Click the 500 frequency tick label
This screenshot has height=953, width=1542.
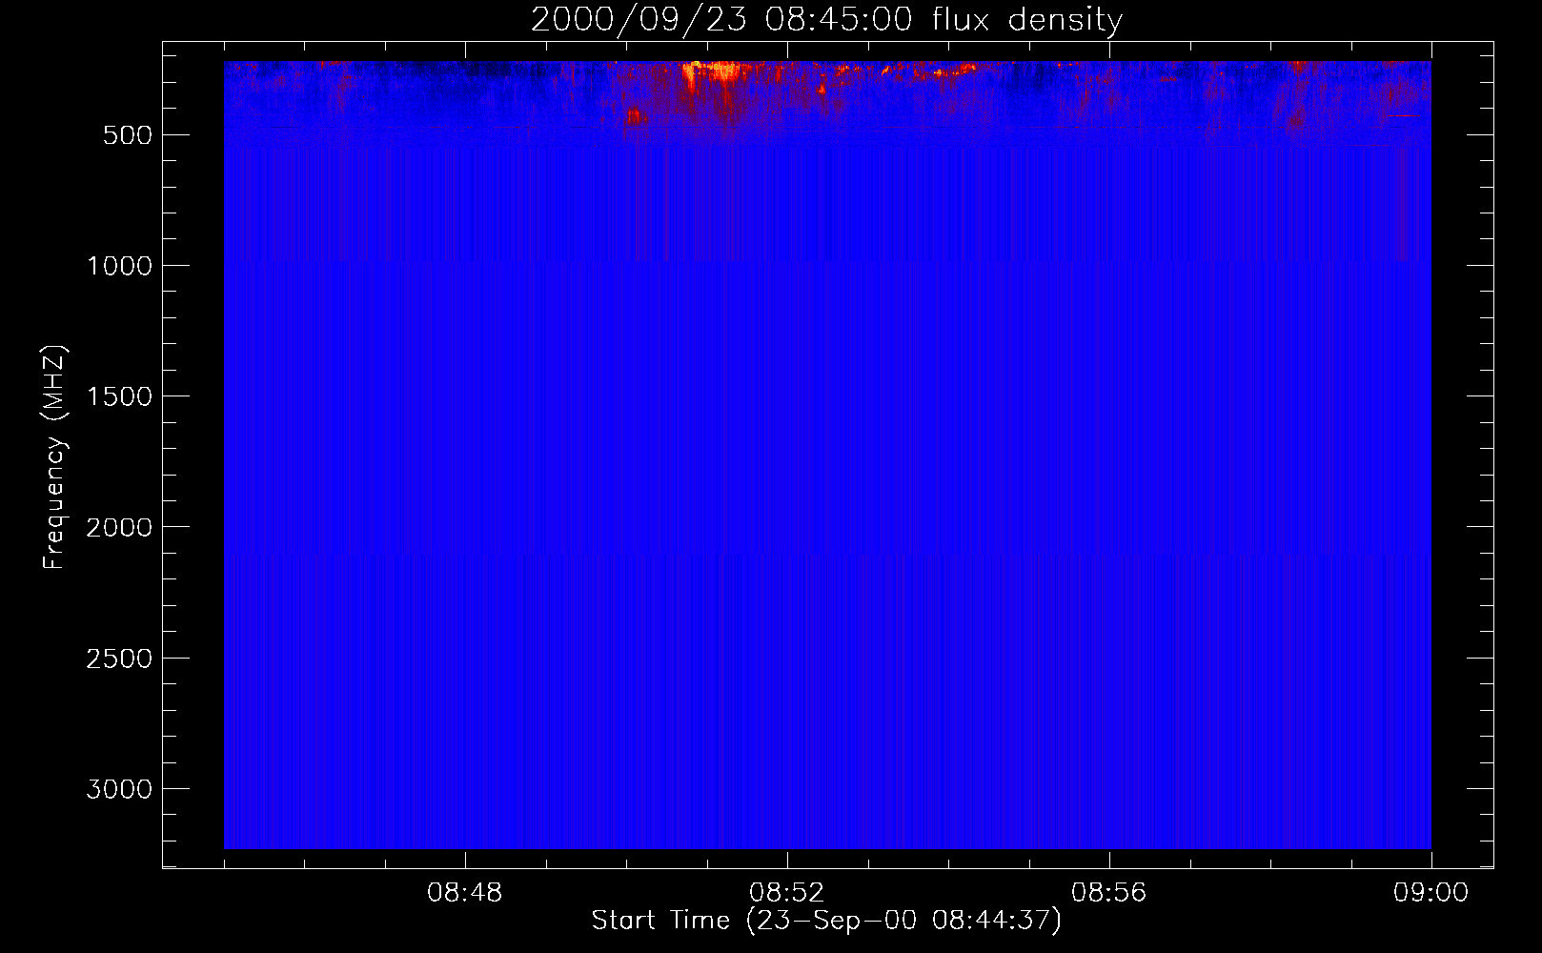128,135
